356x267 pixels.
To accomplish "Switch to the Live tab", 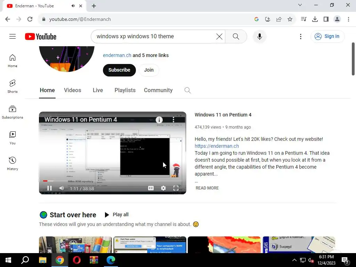I will click(x=98, y=90).
